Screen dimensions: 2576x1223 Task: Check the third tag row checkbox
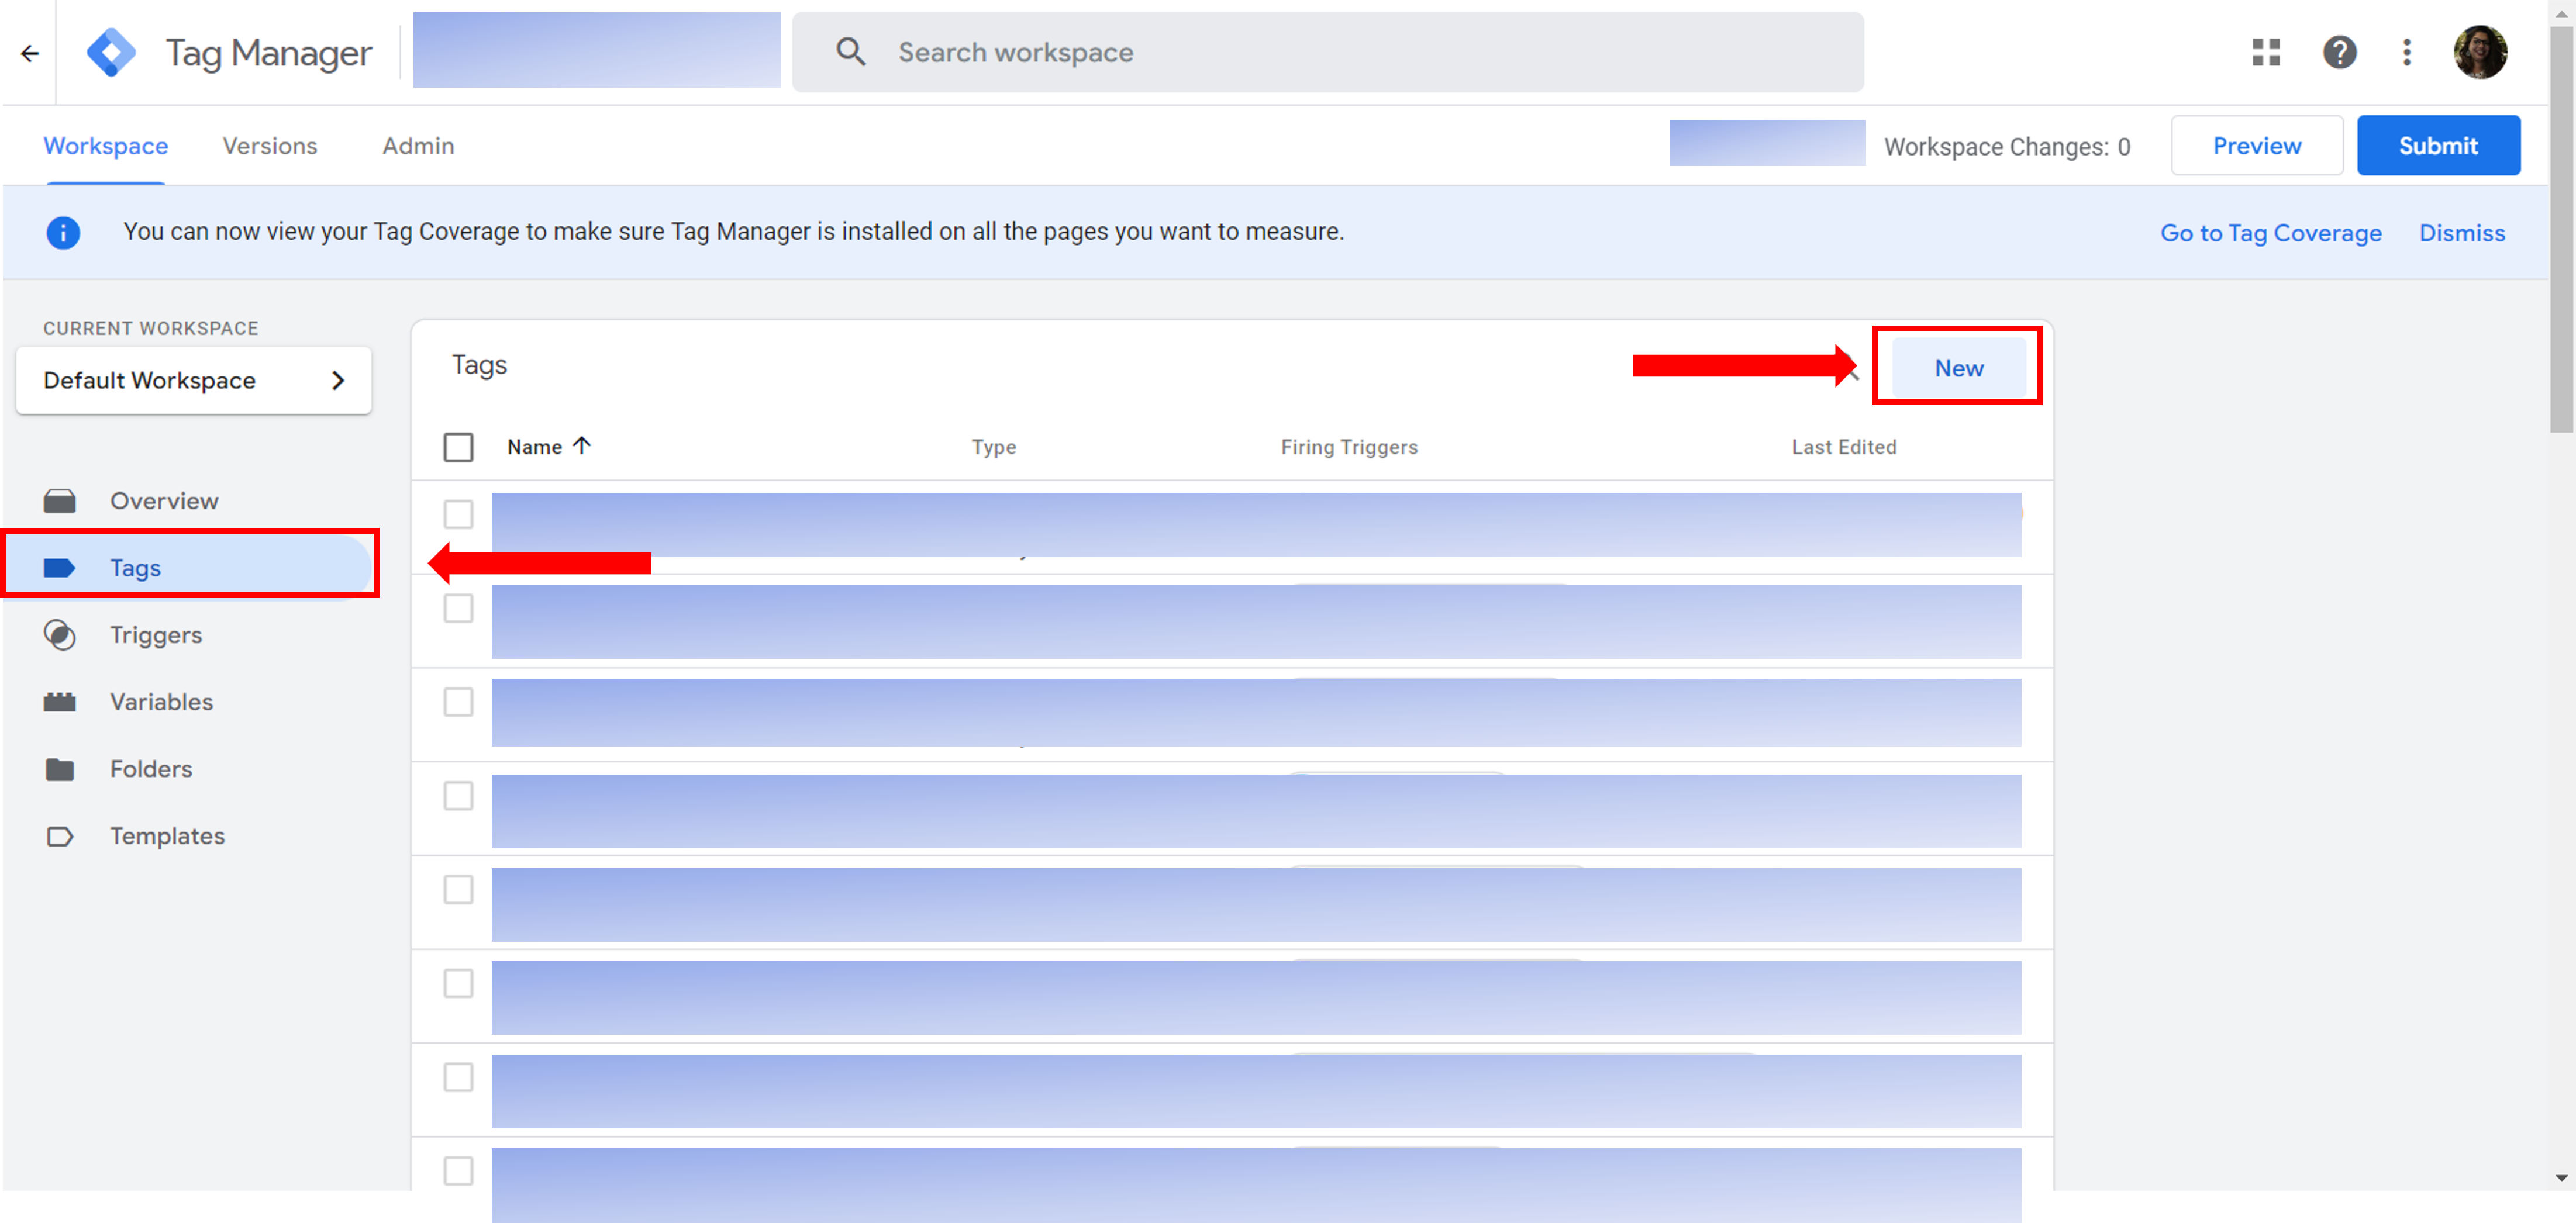click(x=458, y=702)
